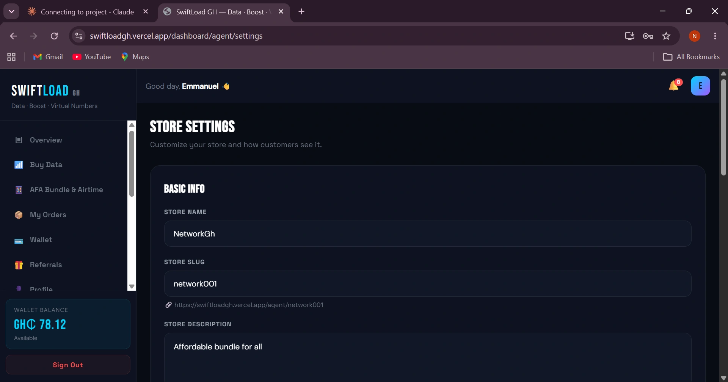Expand the tab search dropdown
Image resolution: width=728 pixels, height=382 pixels.
tap(11, 12)
